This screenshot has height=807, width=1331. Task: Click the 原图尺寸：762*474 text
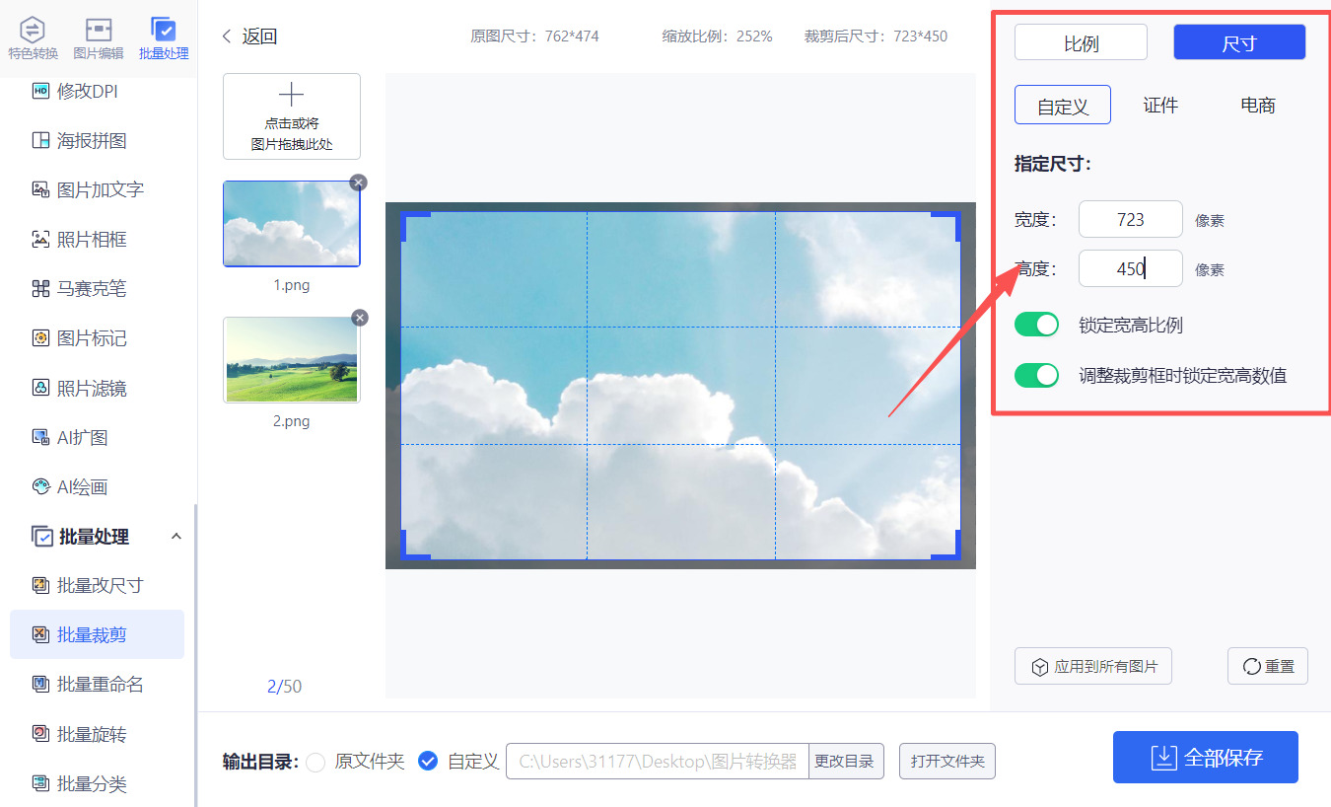[x=534, y=37]
